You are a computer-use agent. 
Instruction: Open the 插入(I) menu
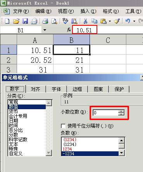[88, 11]
